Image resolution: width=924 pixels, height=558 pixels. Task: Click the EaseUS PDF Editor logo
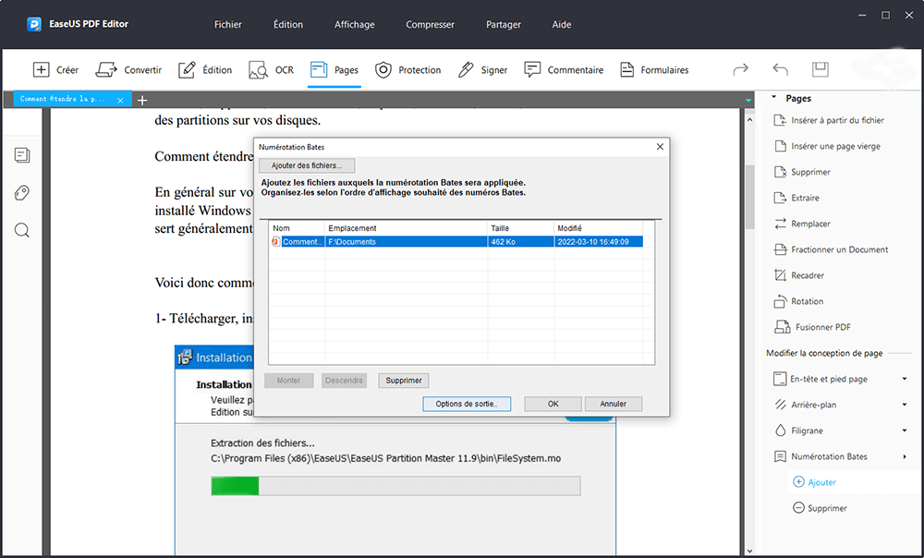(x=34, y=24)
